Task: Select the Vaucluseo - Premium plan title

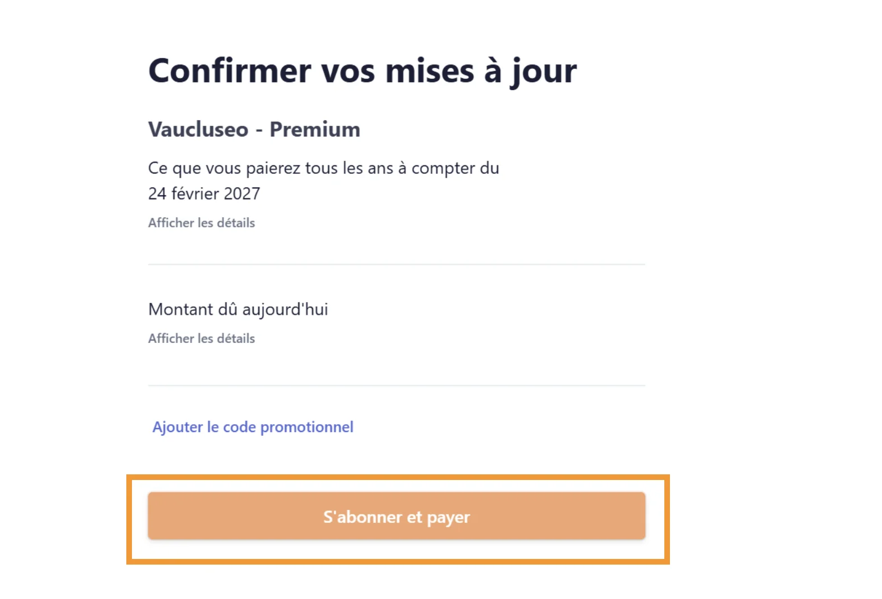Action: pyautogui.click(x=254, y=129)
